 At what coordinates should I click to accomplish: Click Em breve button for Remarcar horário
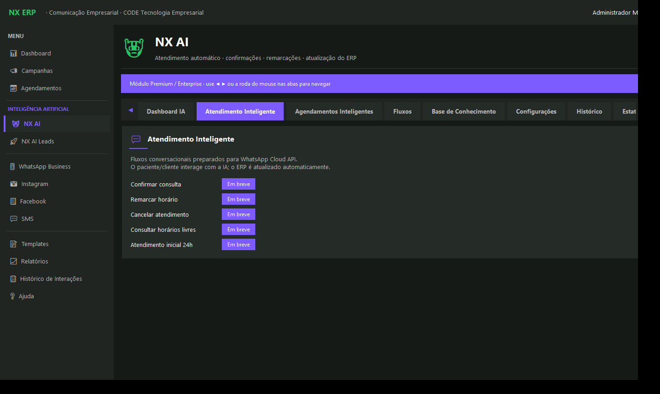click(x=238, y=199)
